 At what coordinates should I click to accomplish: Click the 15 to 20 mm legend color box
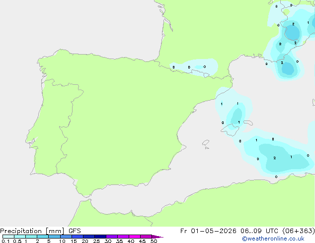78,237
